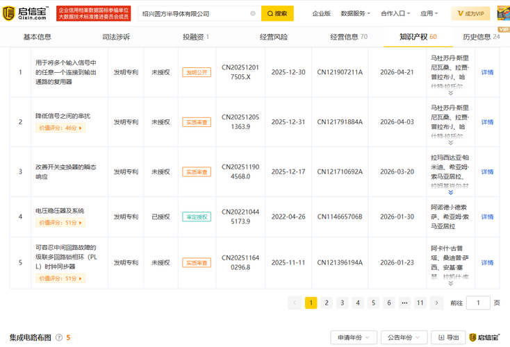The image size is (510, 347).
Task: Expand the 数据服务 dropdown menu
Action: click(356, 13)
